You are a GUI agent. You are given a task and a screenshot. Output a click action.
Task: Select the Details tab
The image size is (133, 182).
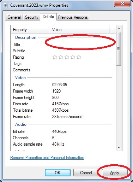(x=48, y=17)
